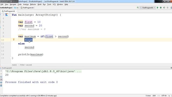Open run panel settings gear icon
Screen dimensions: 172x97
pos(171,68)
